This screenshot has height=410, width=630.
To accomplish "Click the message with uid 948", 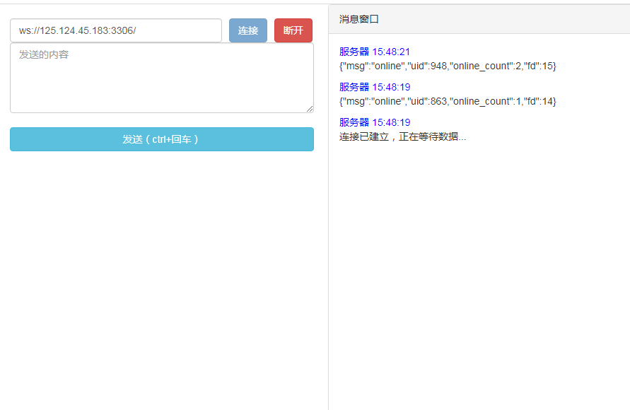I will coord(448,66).
